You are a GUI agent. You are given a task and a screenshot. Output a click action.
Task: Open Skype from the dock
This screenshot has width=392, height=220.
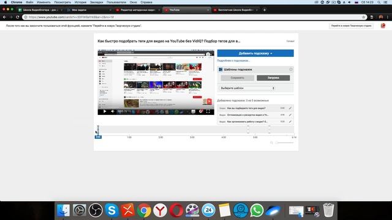tap(111, 210)
